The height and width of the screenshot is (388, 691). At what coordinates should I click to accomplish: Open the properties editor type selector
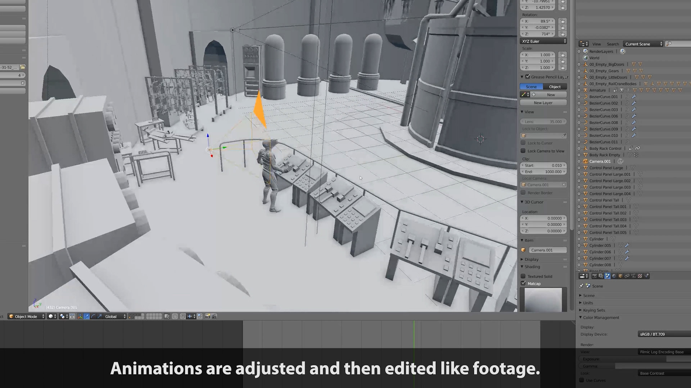[x=583, y=276]
